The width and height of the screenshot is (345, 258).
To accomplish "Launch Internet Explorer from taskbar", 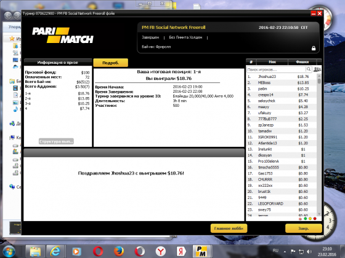I will coord(55,251).
